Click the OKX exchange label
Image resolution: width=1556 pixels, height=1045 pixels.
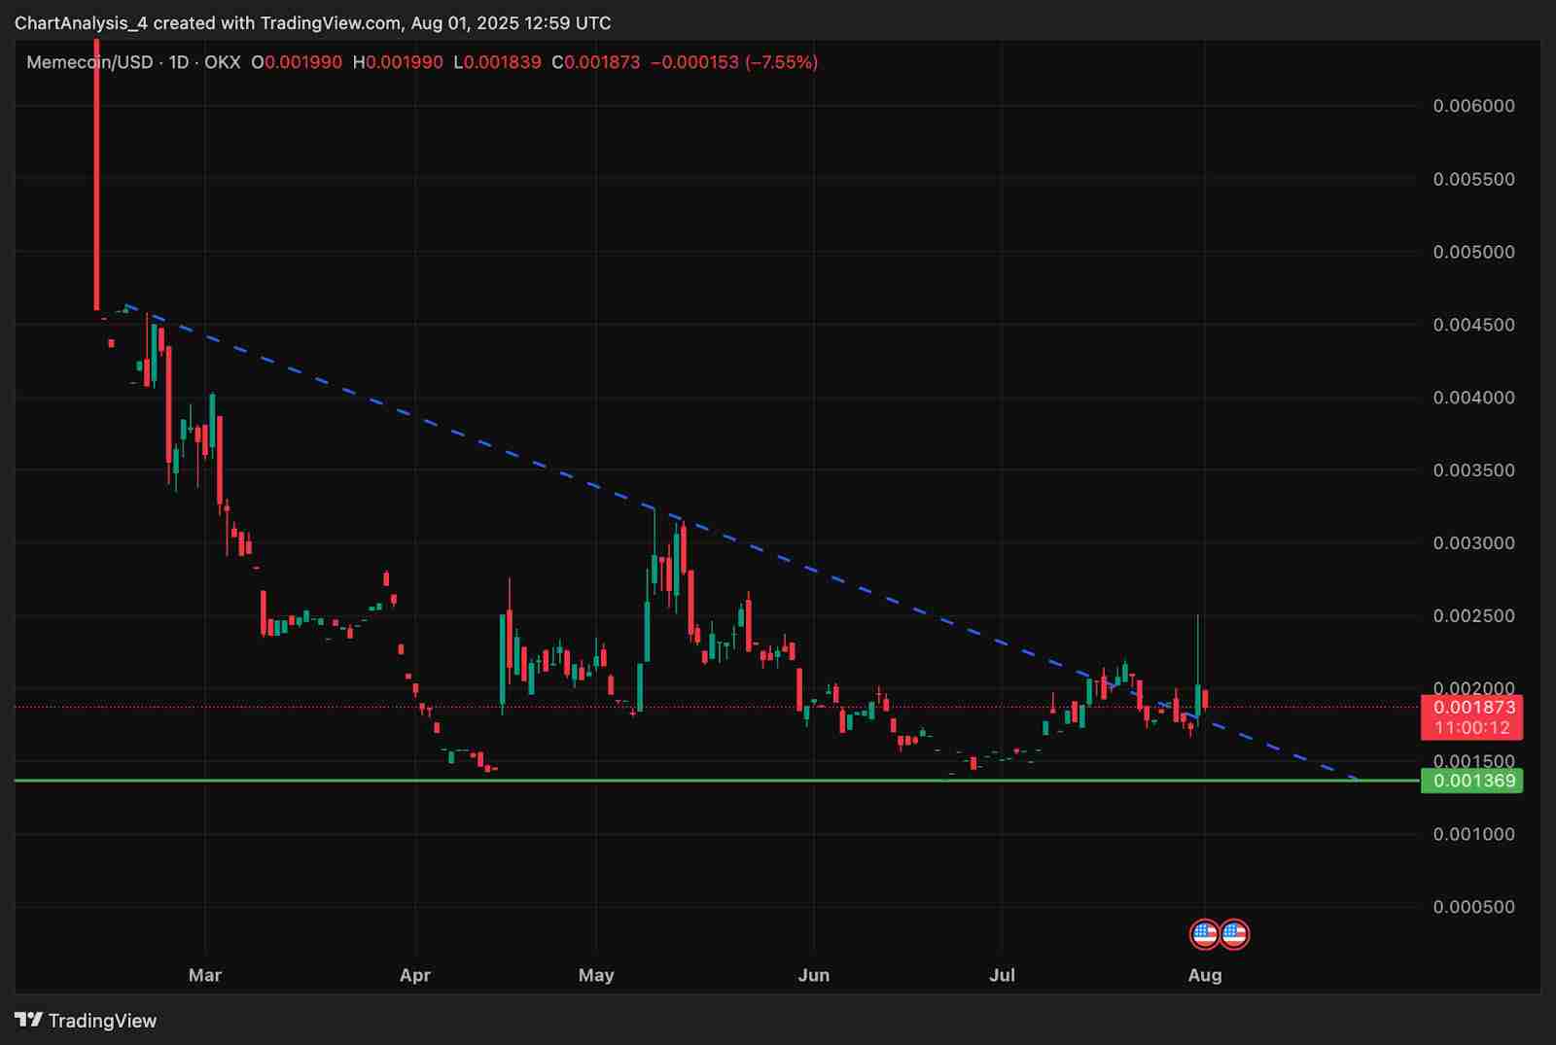[222, 62]
